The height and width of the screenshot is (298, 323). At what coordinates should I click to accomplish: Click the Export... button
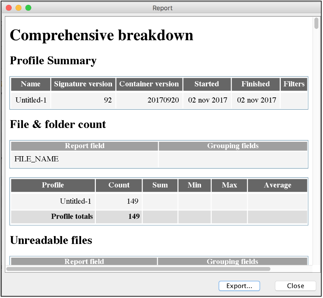point(239,286)
